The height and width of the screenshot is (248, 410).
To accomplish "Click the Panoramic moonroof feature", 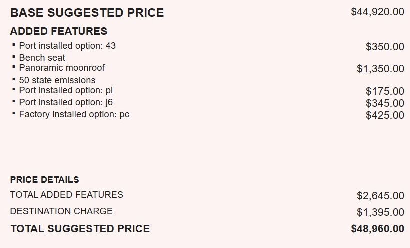I will click(62, 68).
